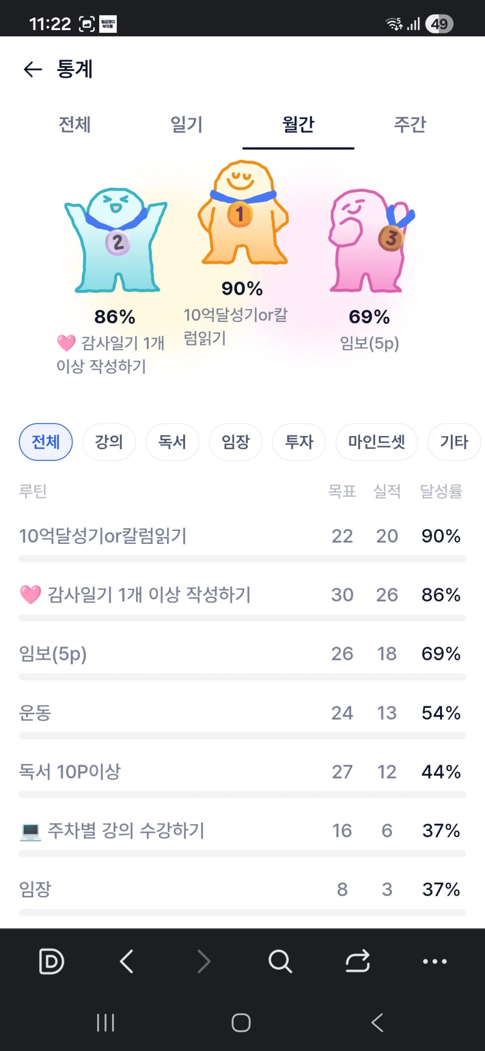This screenshot has width=485, height=1051.
Task: Open the browser tabs D icon
Action: point(51,961)
